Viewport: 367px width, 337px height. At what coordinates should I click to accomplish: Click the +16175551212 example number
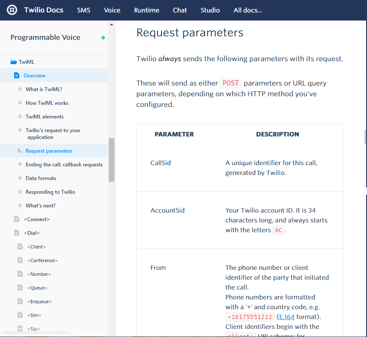pos(250,317)
